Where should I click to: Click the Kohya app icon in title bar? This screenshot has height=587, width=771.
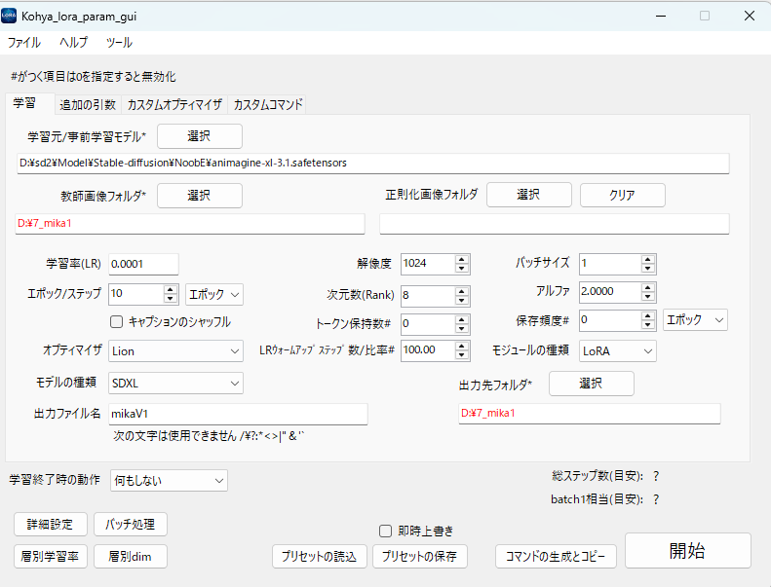(x=10, y=16)
